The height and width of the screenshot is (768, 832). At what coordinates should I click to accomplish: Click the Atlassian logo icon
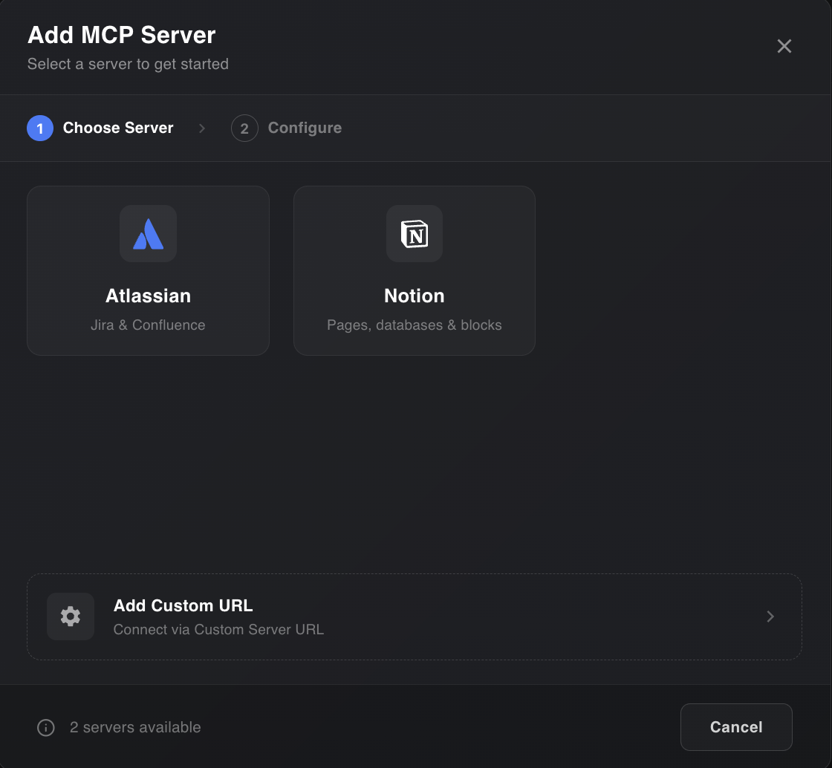pos(148,234)
